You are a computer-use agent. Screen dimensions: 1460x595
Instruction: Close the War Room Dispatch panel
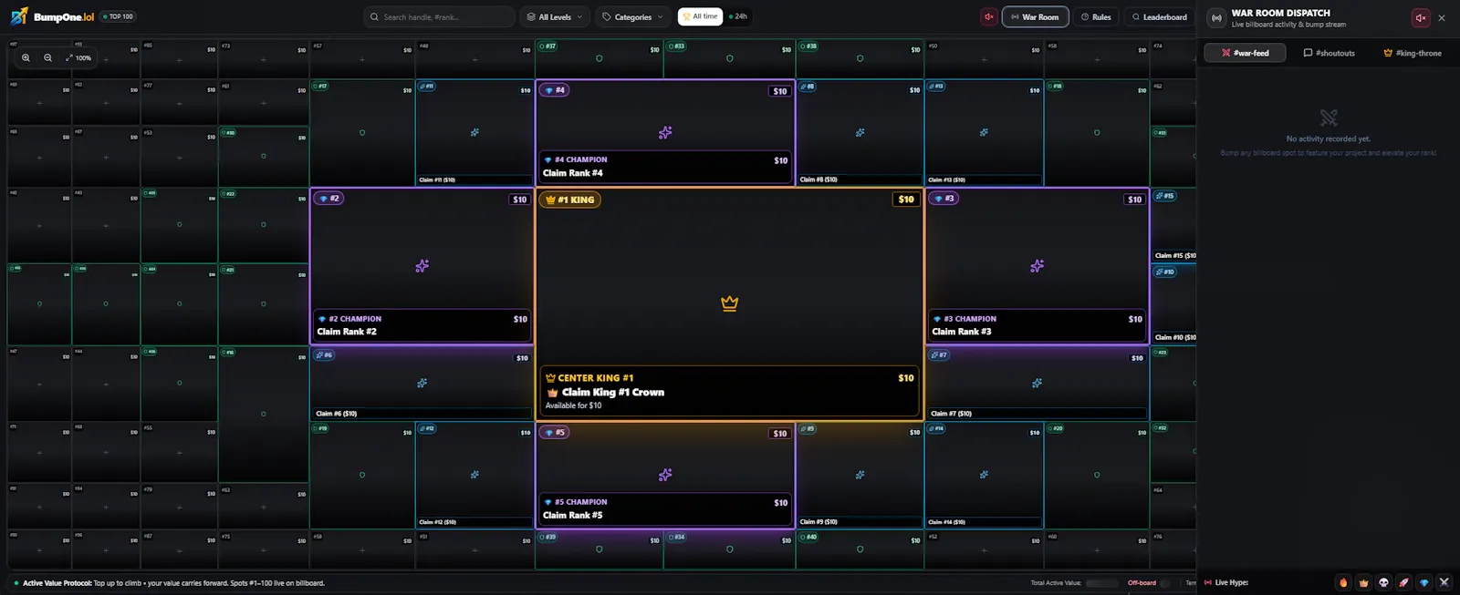[x=1442, y=17]
